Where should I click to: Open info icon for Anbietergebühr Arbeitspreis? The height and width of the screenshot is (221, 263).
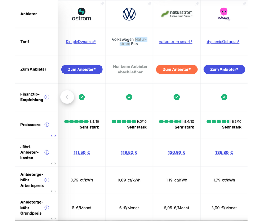pyautogui.click(x=47, y=180)
